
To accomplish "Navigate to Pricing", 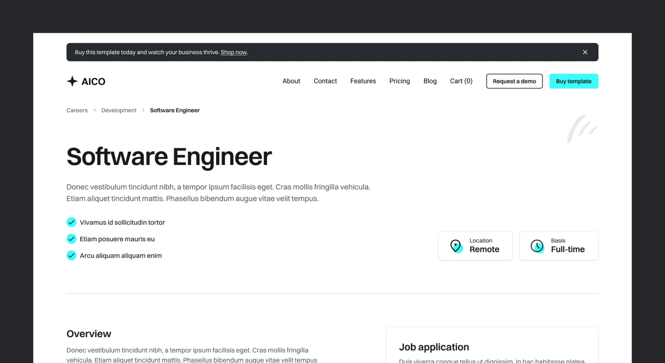I will (399, 81).
